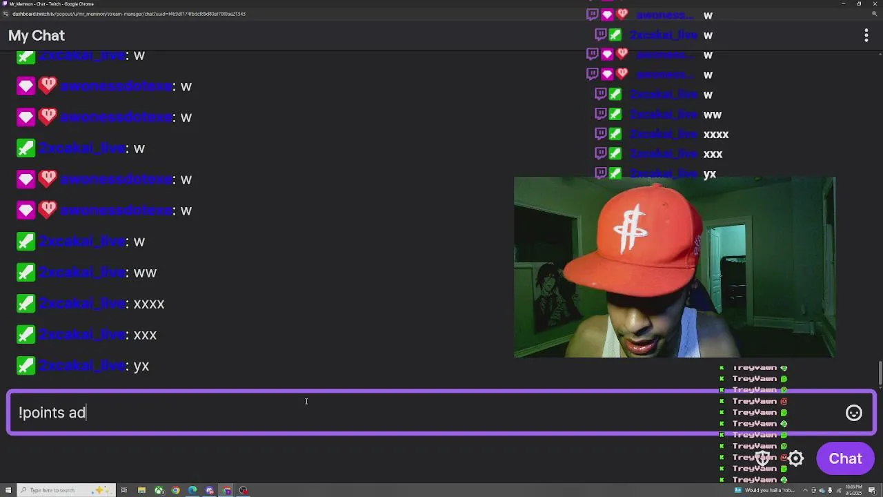Click the Twitch badge on overlay 'xxxx' row
The image size is (883, 497).
point(600,134)
